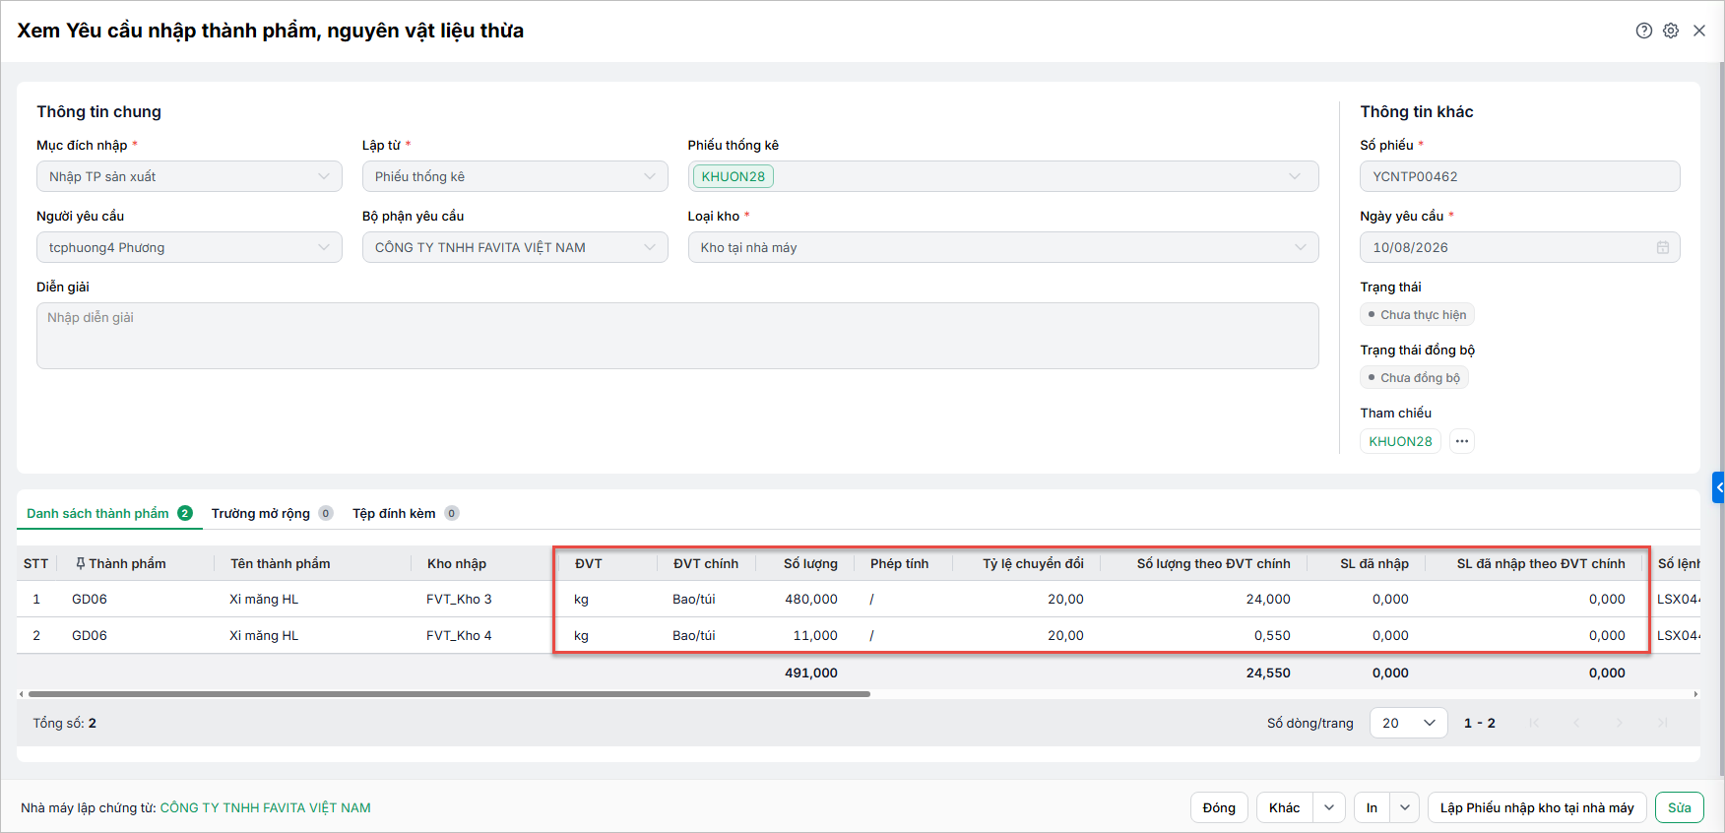Open the settings gear icon

tap(1671, 31)
